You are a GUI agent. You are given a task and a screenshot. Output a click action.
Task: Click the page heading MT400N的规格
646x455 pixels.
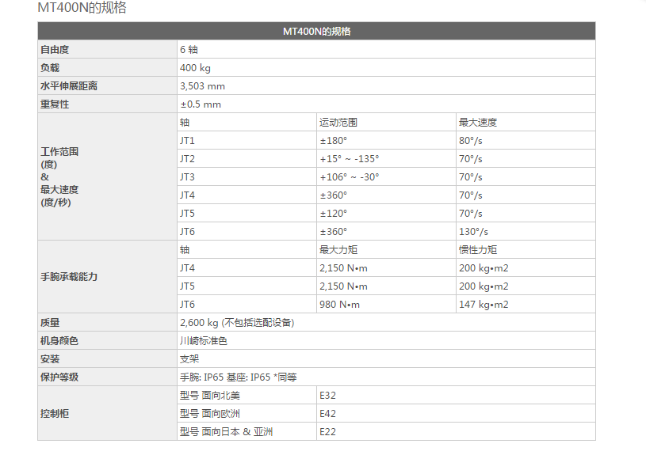coord(82,9)
